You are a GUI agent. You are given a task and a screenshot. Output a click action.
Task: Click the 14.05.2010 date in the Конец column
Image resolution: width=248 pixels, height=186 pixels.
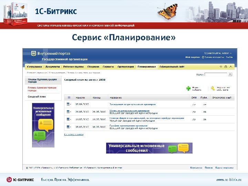click(99, 119)
